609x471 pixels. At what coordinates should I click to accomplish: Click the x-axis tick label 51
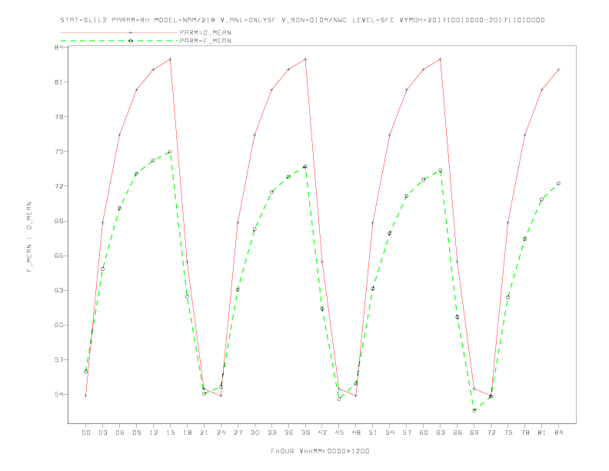click(373, 433)
